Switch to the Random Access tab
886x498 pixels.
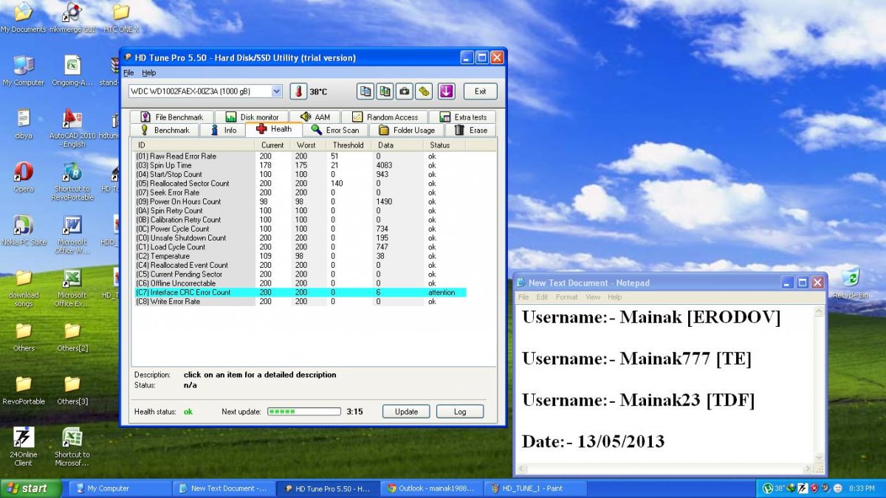pos(385,117)
